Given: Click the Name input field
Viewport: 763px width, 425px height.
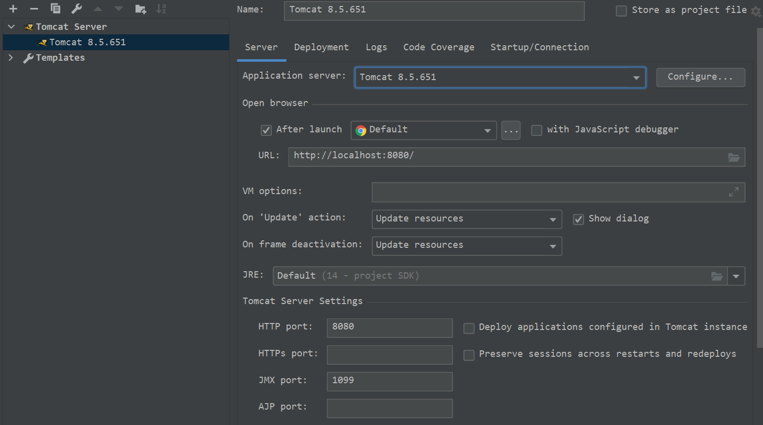Looking at the screenshot, I should 434,10.
